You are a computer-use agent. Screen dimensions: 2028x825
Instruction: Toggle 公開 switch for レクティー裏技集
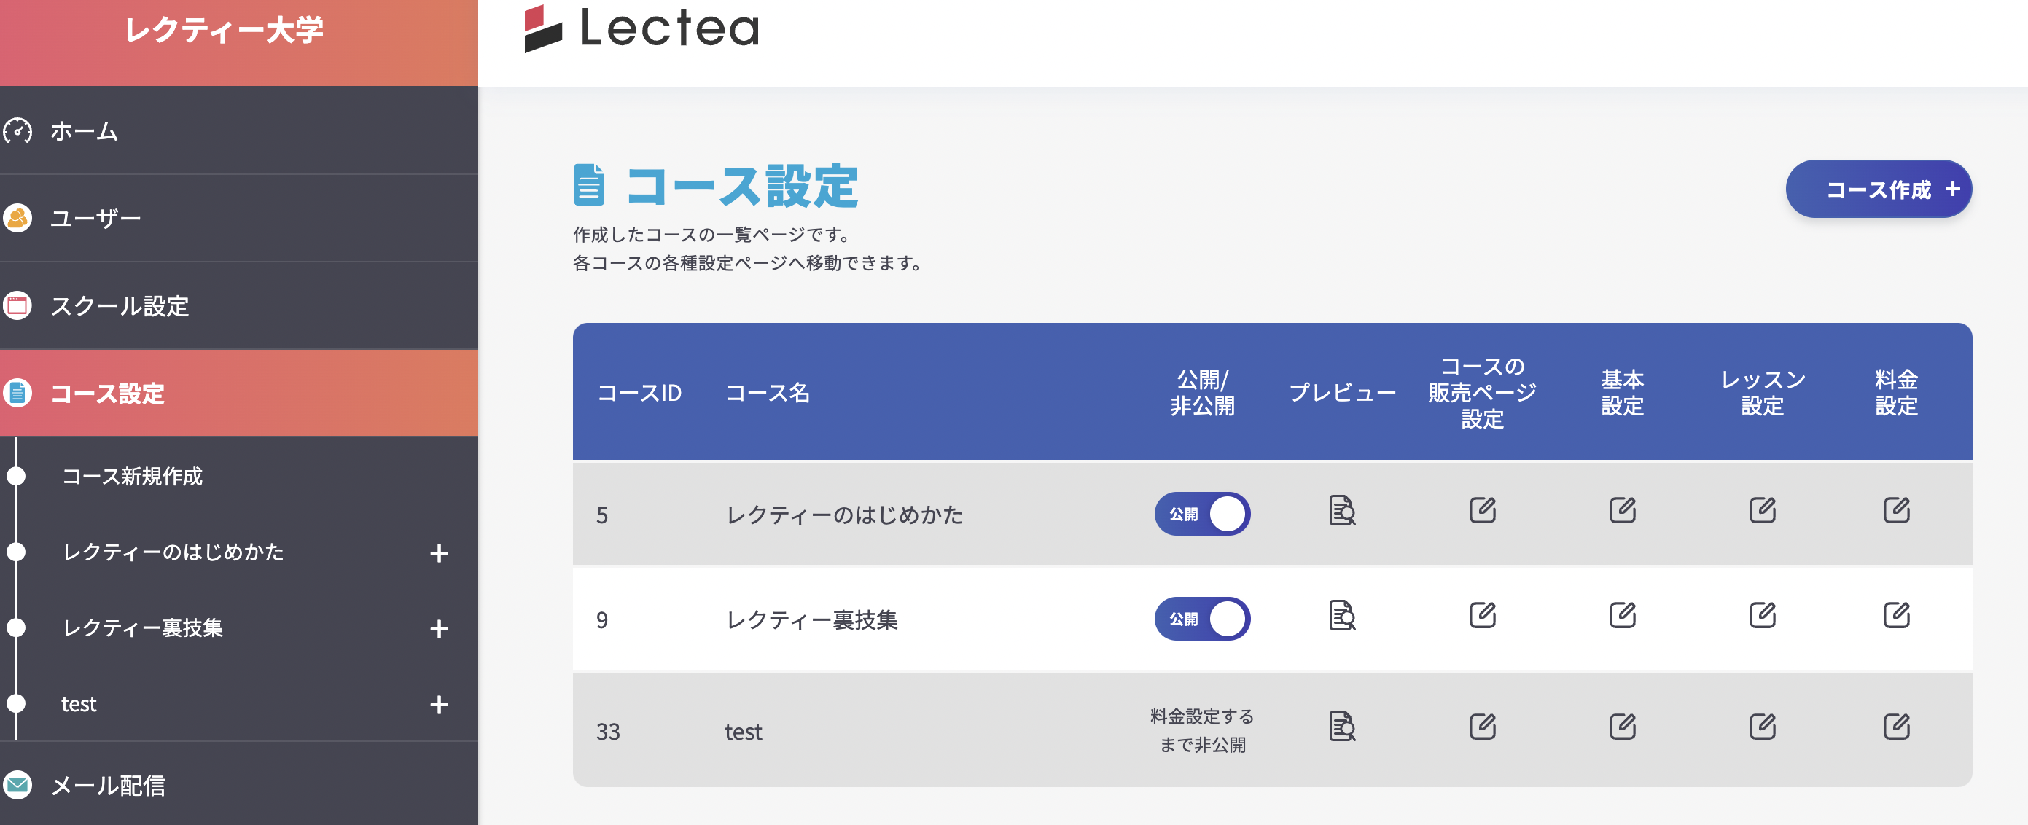pos(1202,619)
